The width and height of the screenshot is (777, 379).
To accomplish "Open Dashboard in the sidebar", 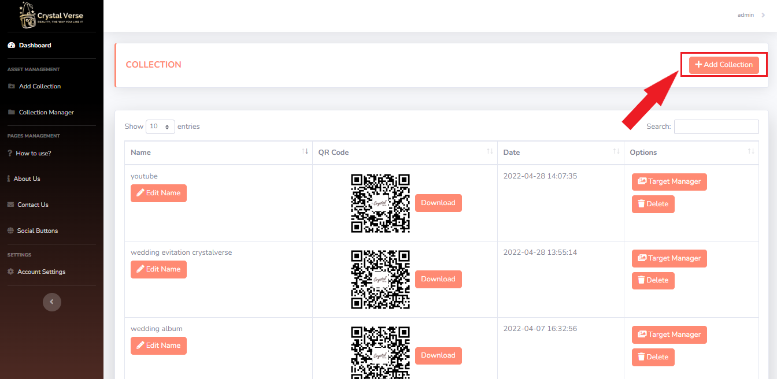I will [35, 45].
